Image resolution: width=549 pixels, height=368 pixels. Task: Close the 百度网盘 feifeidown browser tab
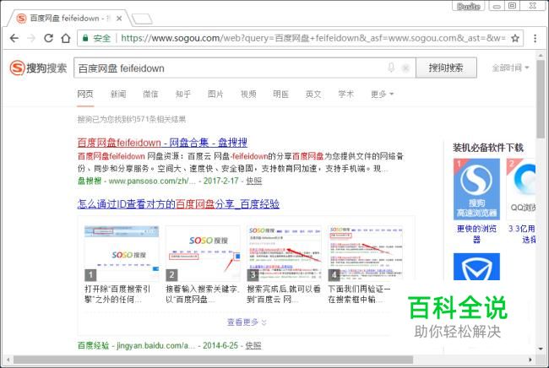point(119,19)
